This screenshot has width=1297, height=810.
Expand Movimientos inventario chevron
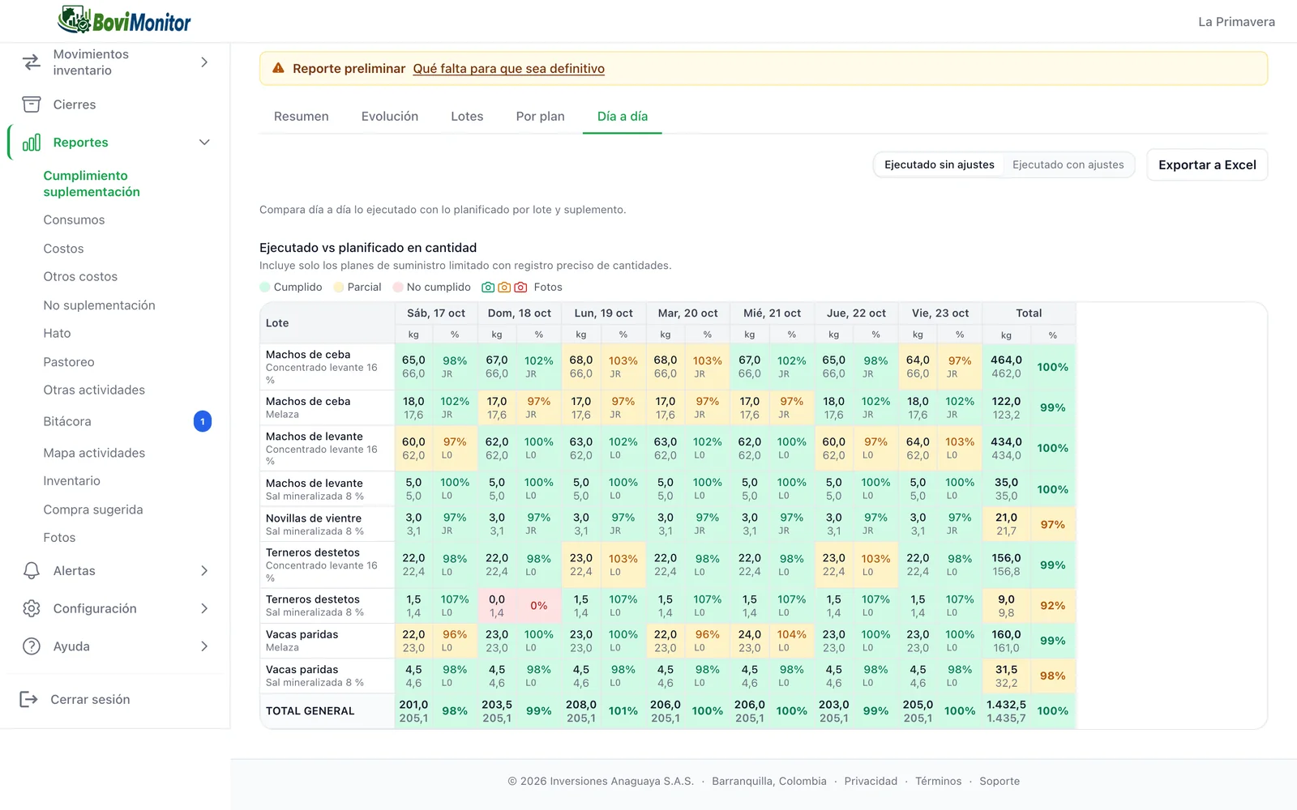click(x=204, y=62)
